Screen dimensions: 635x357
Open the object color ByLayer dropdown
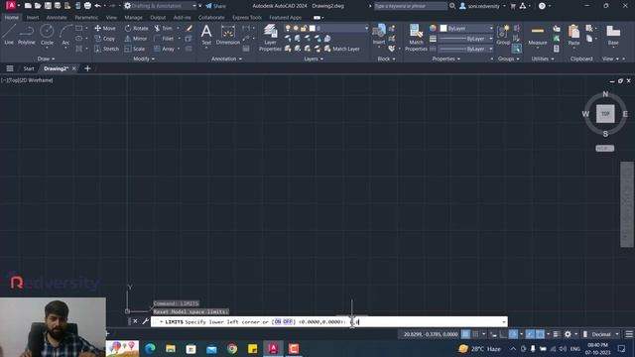point(466,29)
